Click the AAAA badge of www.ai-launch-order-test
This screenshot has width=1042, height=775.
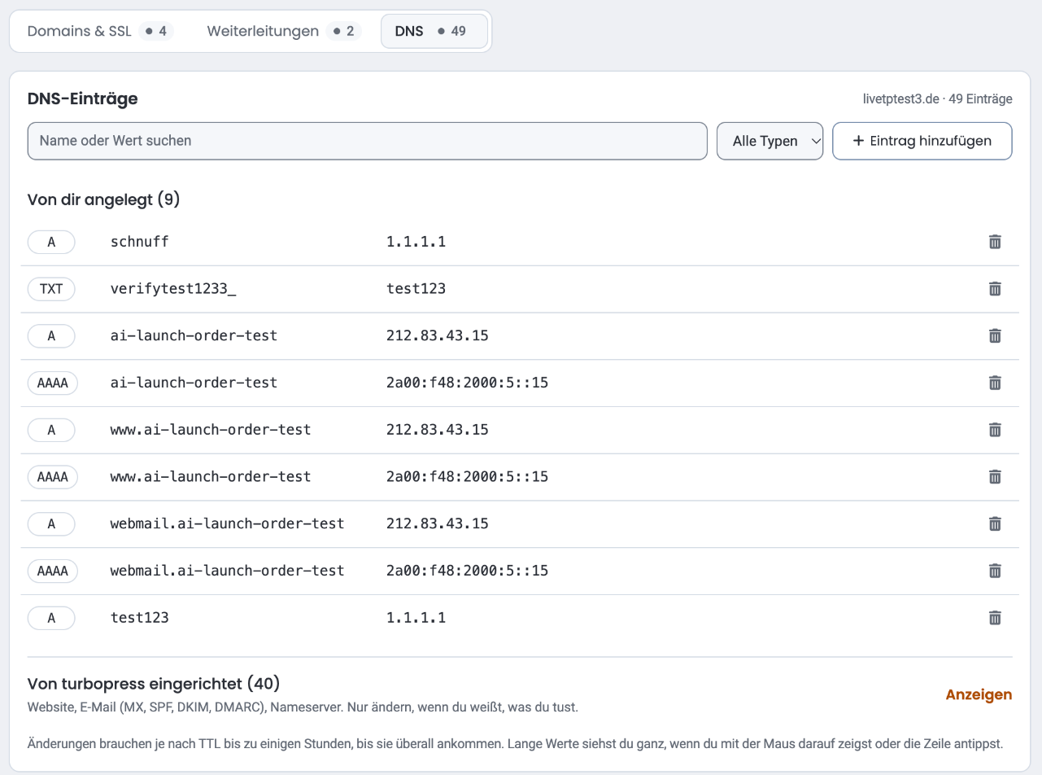click(52, 477)
